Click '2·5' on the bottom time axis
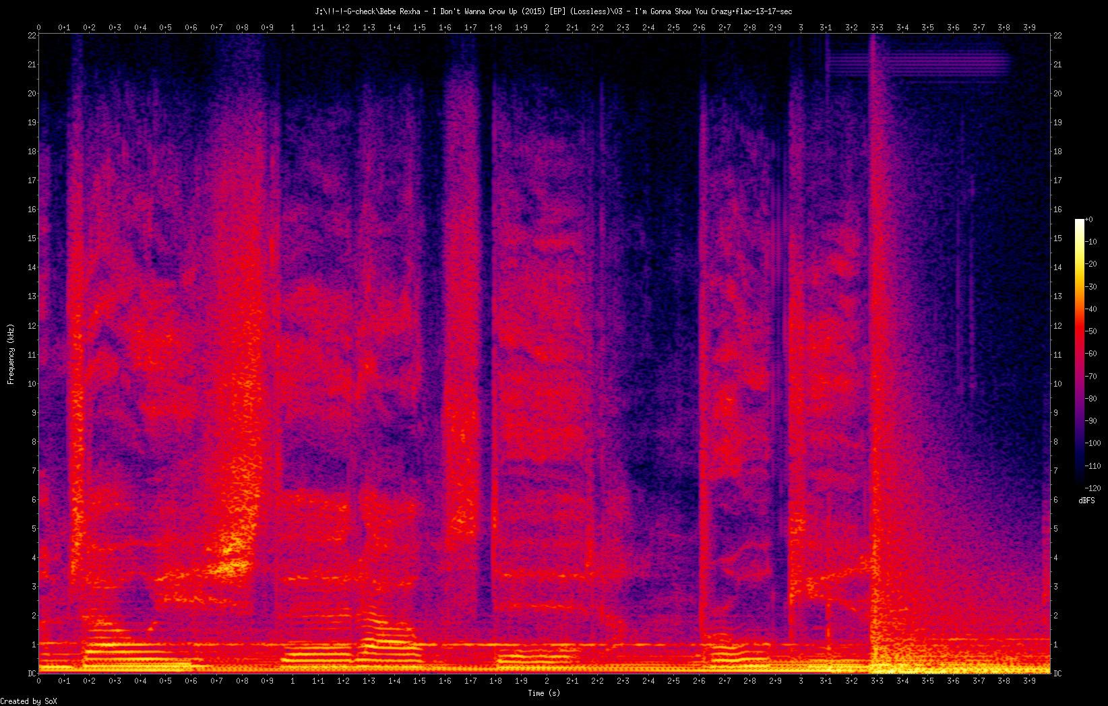 pyautogui.click(x=674, y=681)
